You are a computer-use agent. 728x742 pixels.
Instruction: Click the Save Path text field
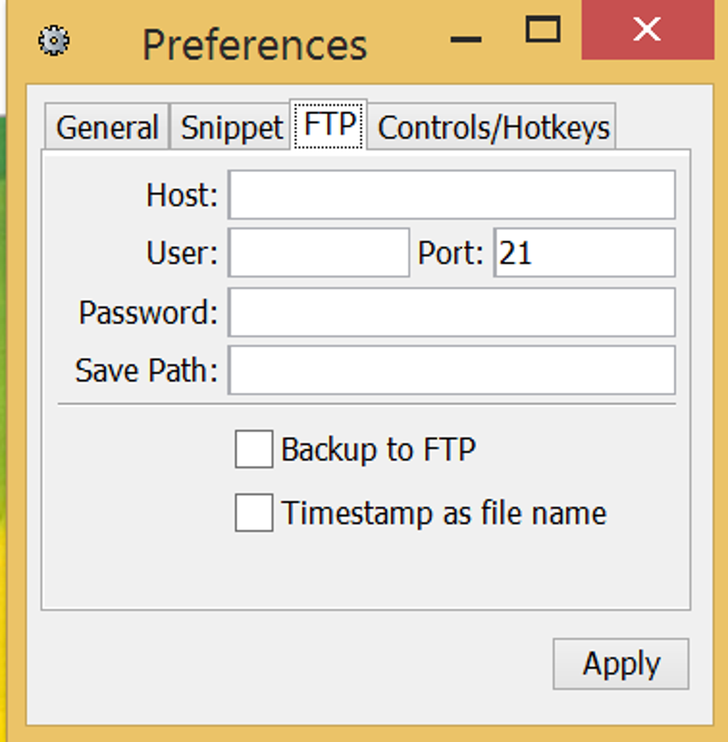tap(451, 370)
